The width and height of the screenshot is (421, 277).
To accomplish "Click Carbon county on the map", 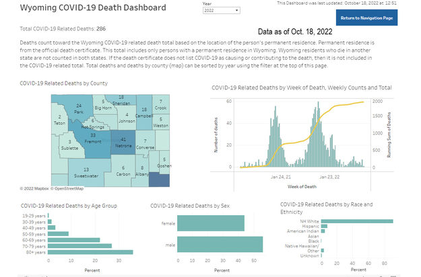I will click(123, 171).
